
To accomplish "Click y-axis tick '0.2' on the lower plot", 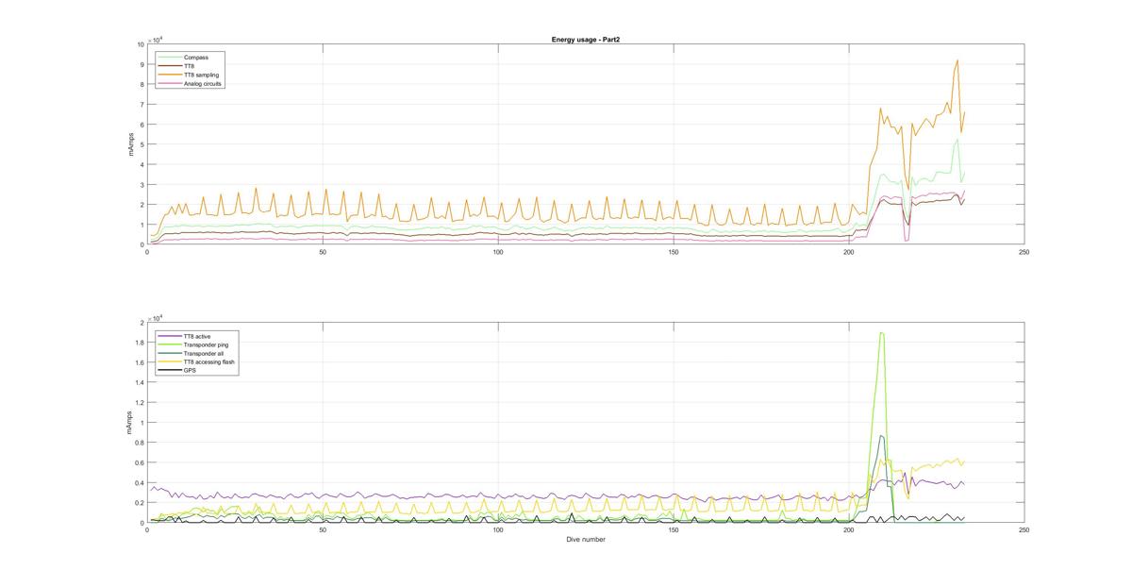I will tap(140, 503).
